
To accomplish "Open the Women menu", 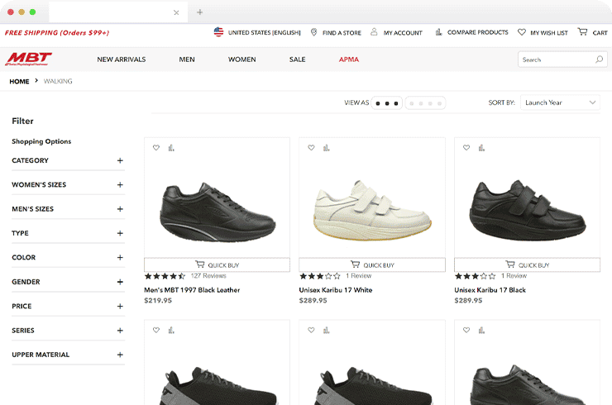I will click(242, 60).
